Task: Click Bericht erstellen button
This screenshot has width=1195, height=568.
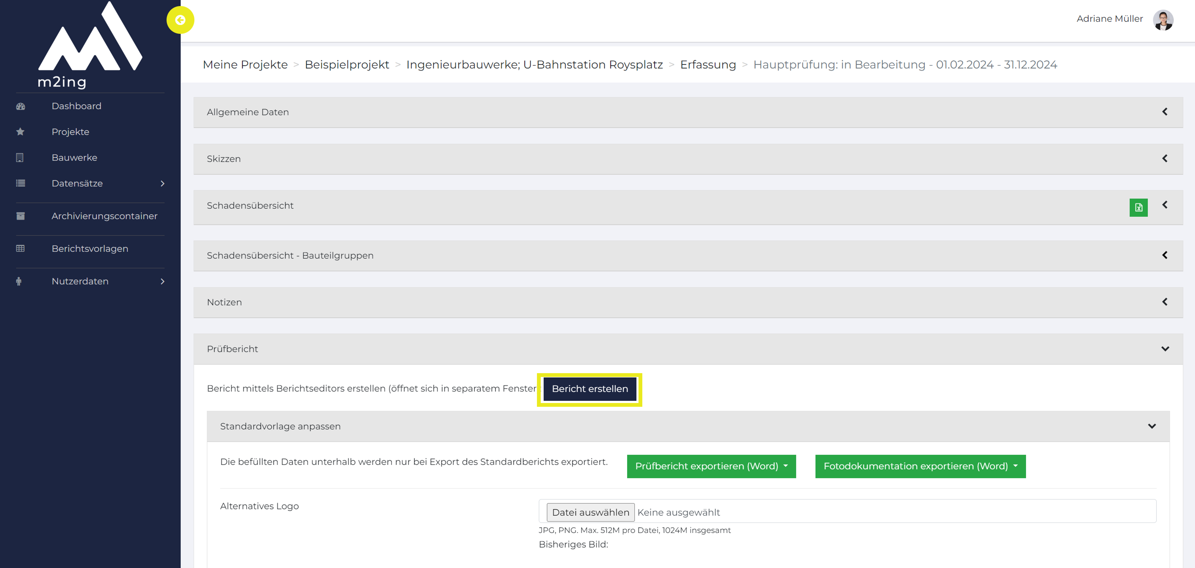Action: tap(590, 389)
